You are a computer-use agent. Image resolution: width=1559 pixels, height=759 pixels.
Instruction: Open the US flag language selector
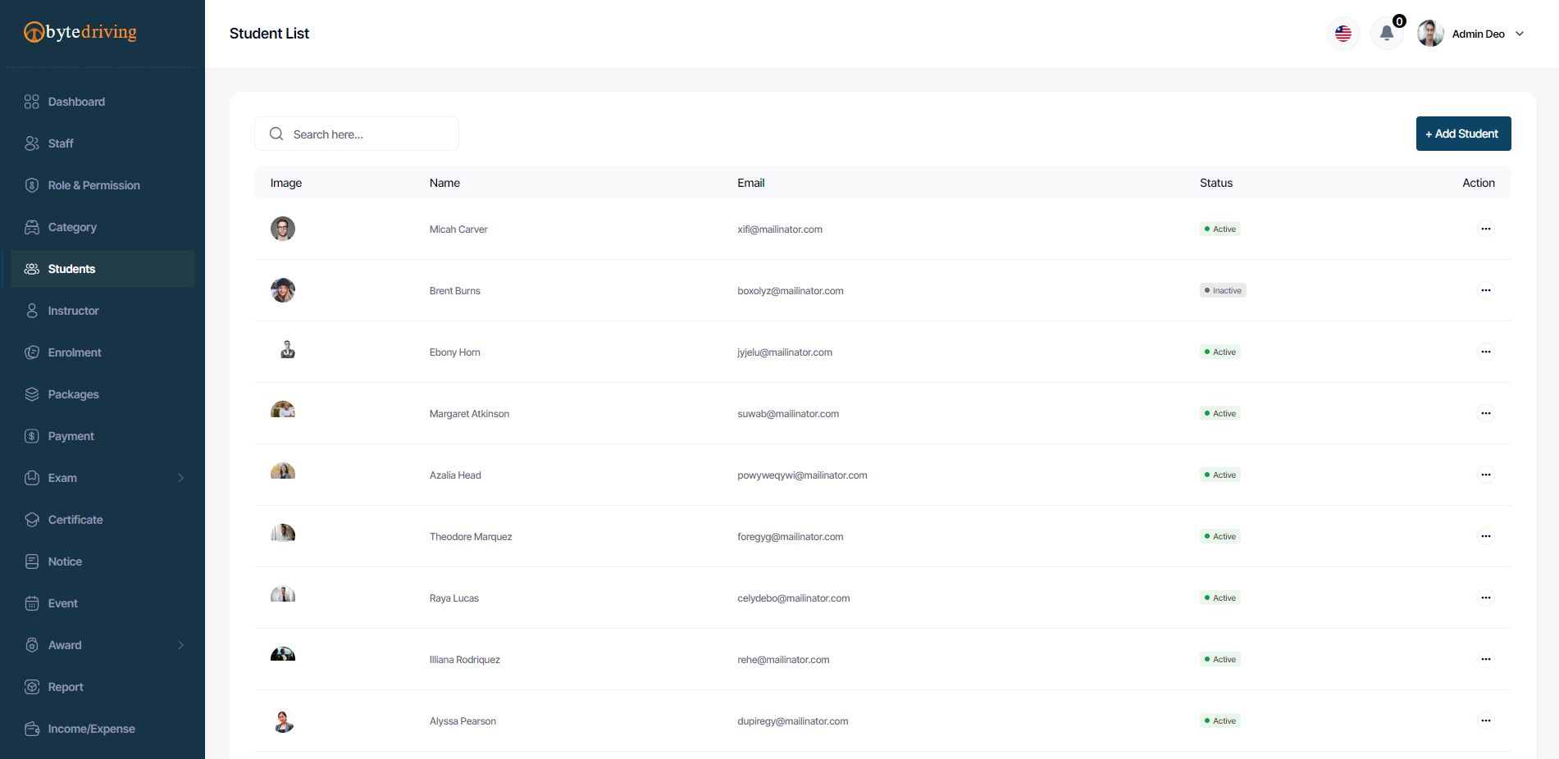[1342, 34]
